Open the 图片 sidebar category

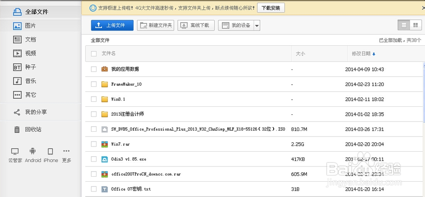pos(40,26)
